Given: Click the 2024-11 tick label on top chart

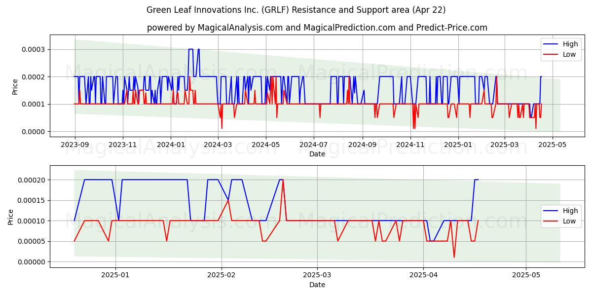Looking at the screenshot, I should (410, 145).
